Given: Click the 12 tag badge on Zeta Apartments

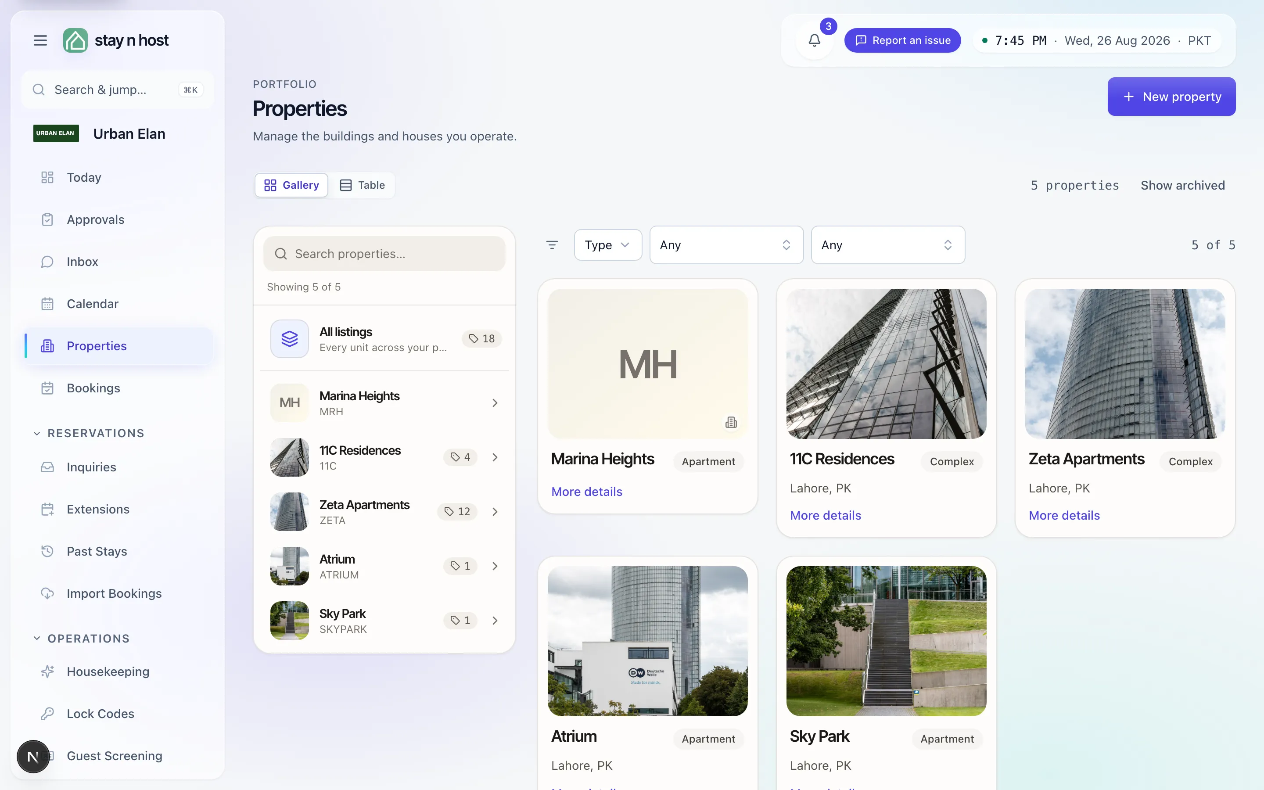Looking at the screenshot, I should pos(457,511).
